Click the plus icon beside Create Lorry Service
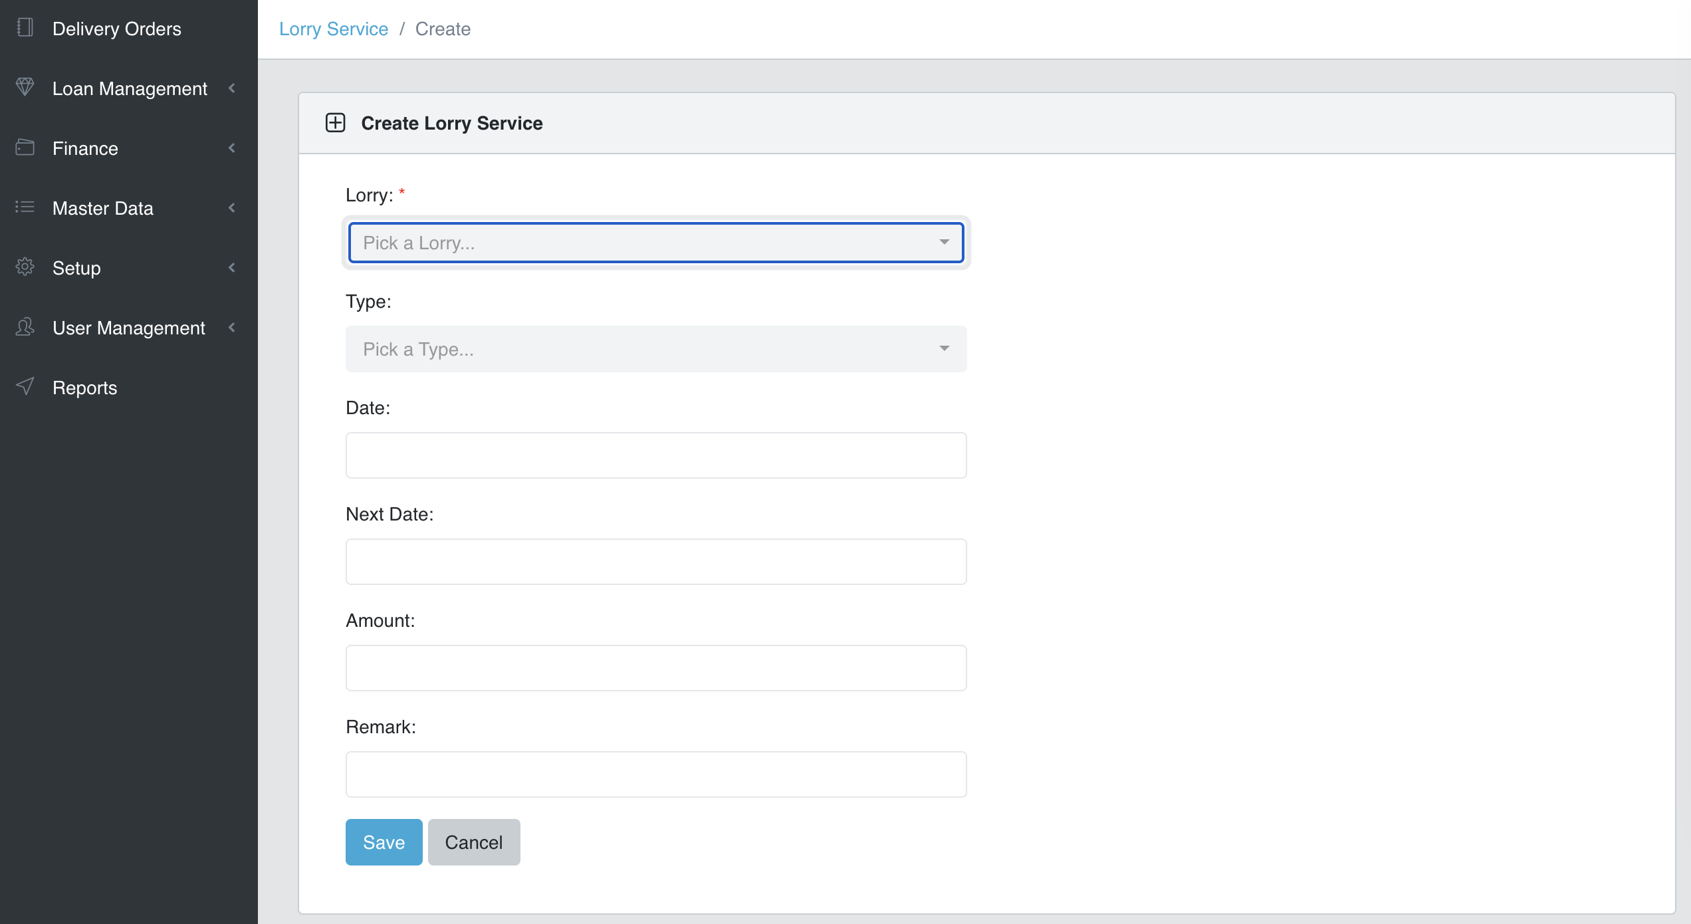Screen dimensions: 1691x924 click(x=335, y=123)
